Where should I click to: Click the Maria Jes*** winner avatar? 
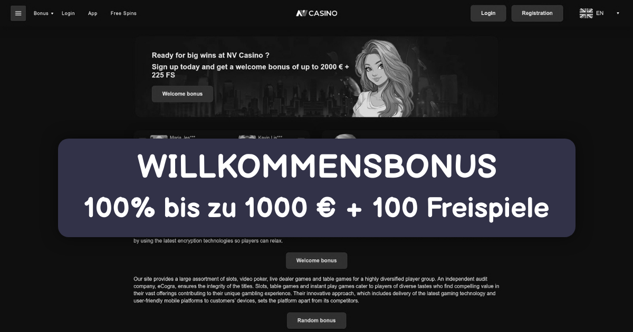point(159,137)
